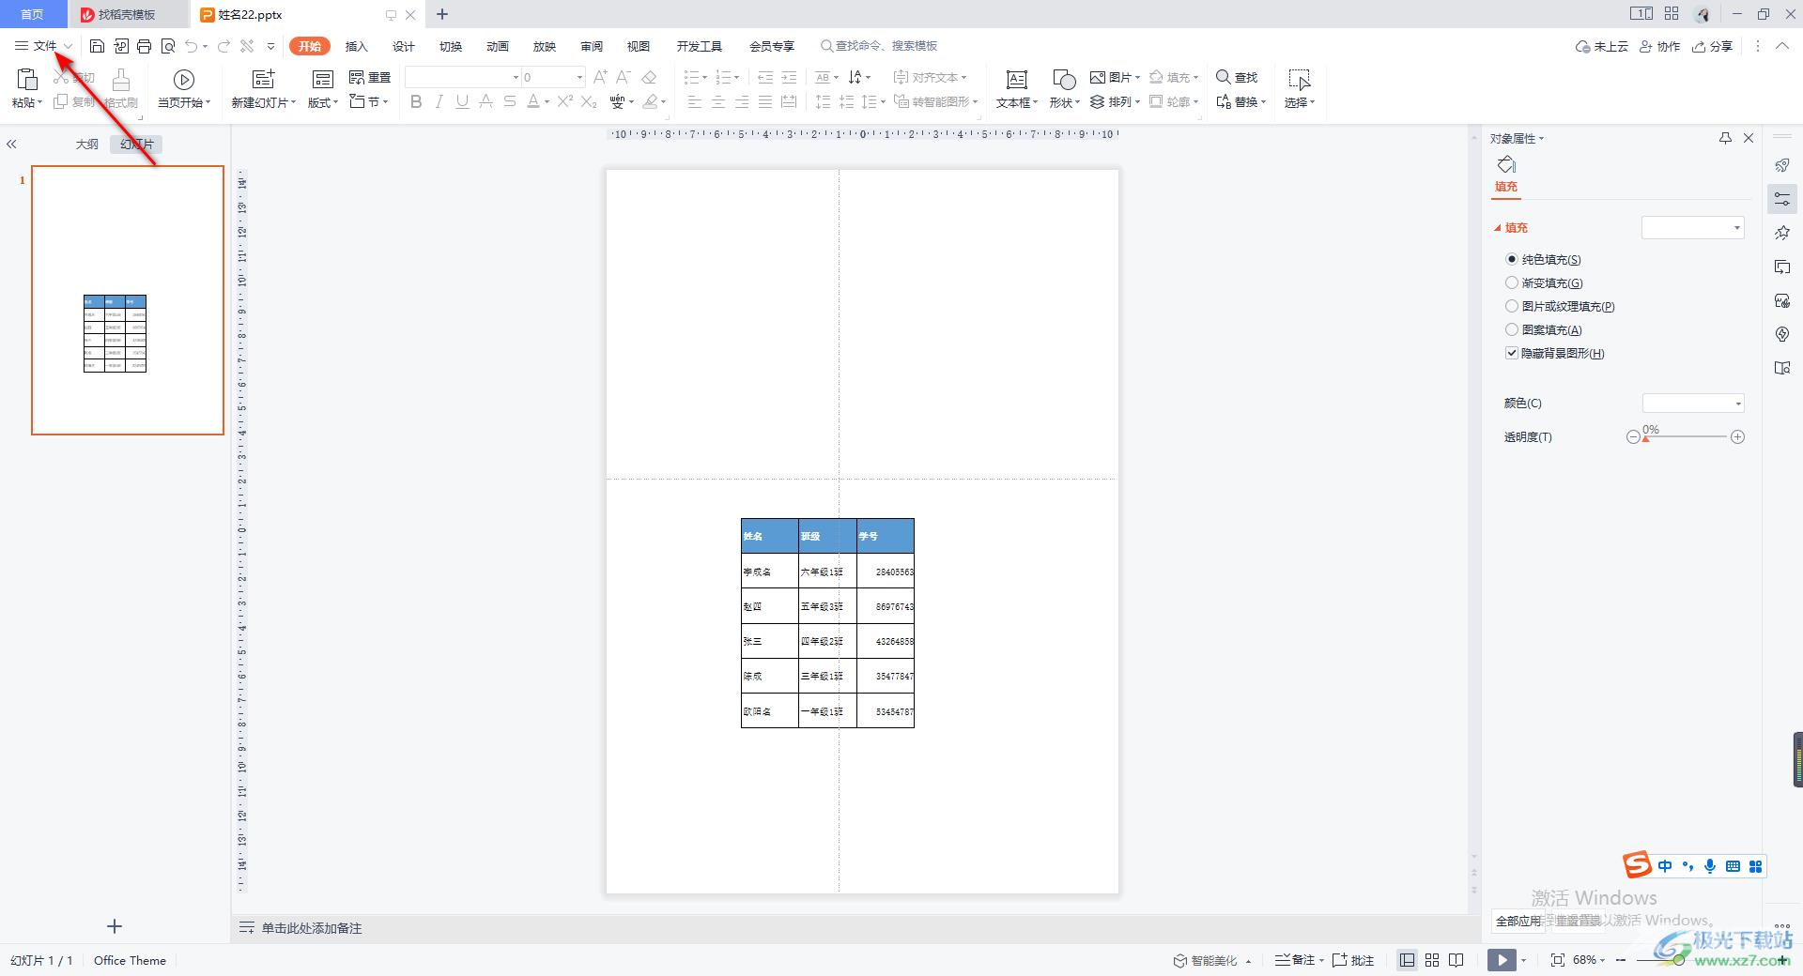Collapse the slide panel with double chevron
Image resolution: width=1803 pixels, height=976 pixels.
pyautogui.click(x=11, y=144)
